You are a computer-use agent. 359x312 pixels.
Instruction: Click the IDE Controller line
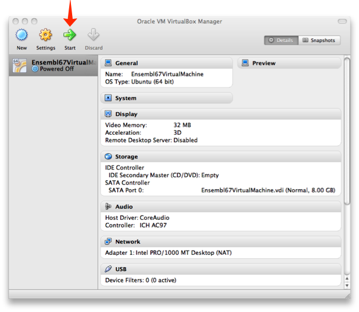tap(125, 167)
